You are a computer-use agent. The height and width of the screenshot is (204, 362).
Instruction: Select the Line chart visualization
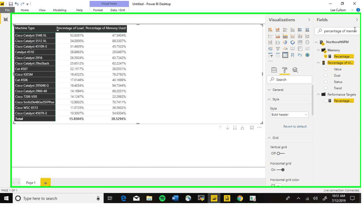271,36
